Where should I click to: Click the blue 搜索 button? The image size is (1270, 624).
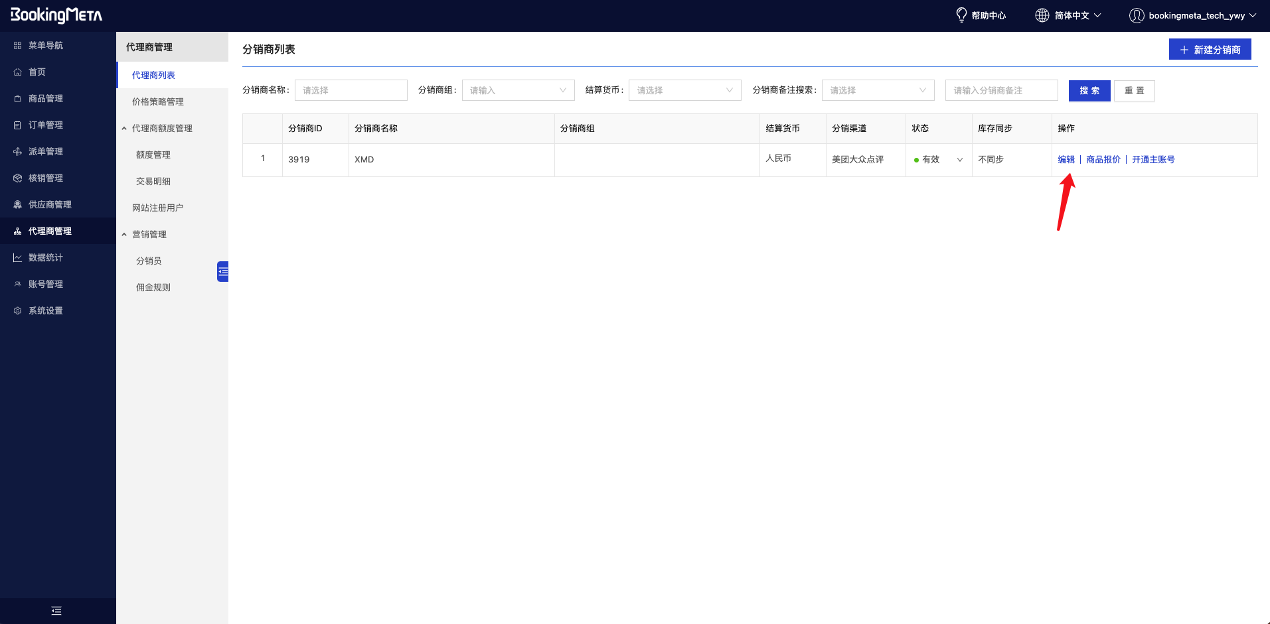[x=1089, y=91]
